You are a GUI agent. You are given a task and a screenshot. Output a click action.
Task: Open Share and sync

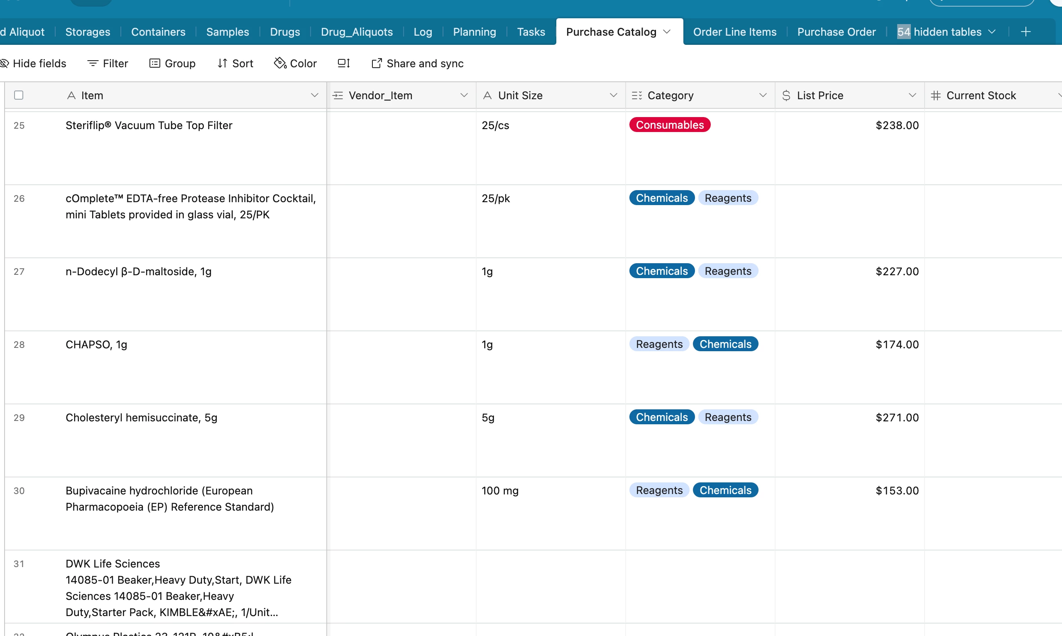pyautogui.click(x=417, y=64)
